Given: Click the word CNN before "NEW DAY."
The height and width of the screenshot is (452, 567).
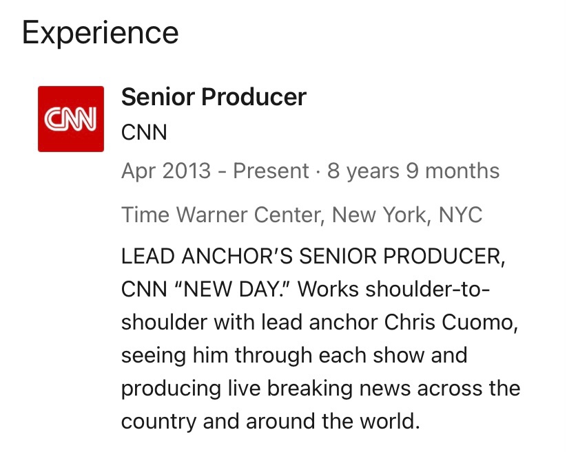Looking at the screenshot, I should 144,290.
